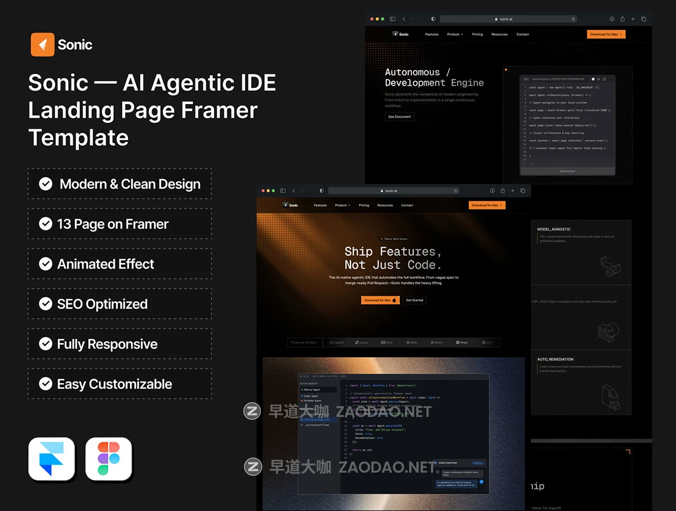Expand the code with Show bottom
Image resolution: width=676 pixels, height=511 pixels.
(x=567, y=171)
